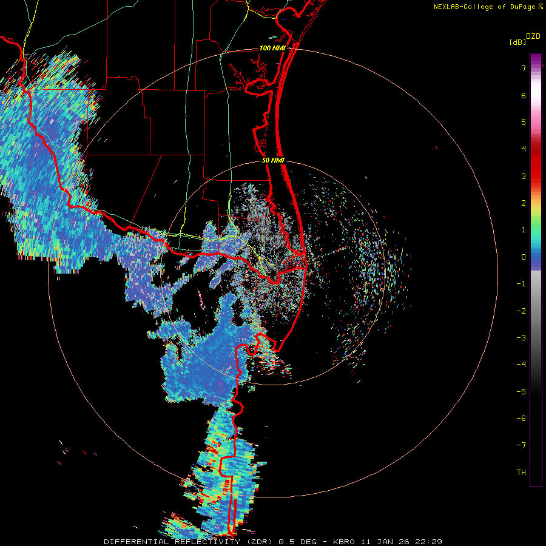Click the 0.5 DEG elevation text
546x546 pixels.
click(297, 542)
